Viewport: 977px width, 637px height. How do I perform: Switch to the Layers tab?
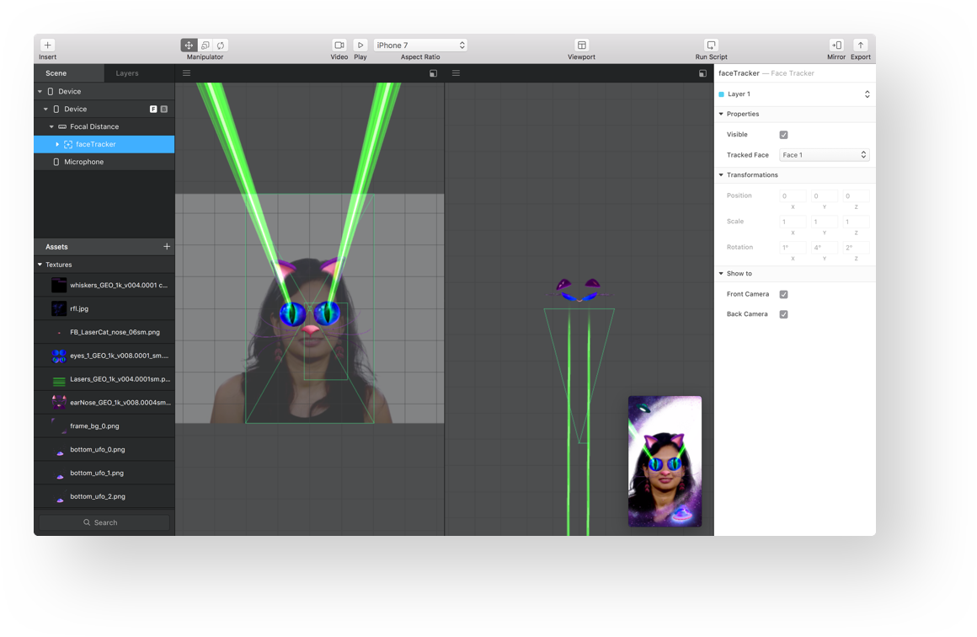click(x=127, y=73)
